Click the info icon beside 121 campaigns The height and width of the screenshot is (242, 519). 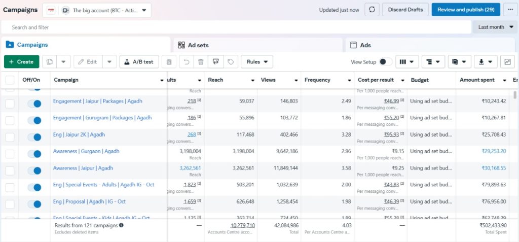[x=121, y=225]
